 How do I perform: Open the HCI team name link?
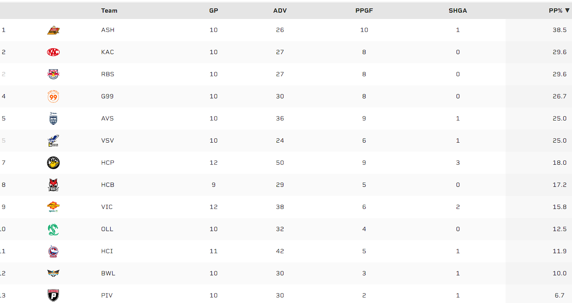point(107,251)
